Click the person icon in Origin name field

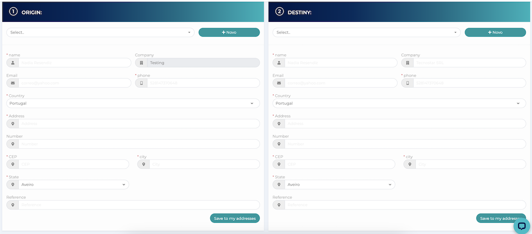point(13,63)
